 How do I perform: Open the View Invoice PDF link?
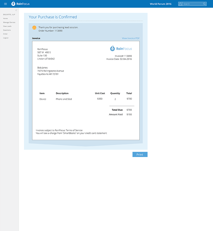click(x=131, y=38)
